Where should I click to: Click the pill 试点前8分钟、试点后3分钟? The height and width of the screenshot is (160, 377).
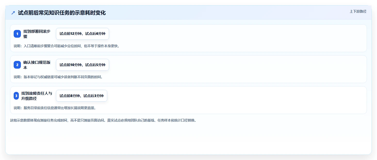click(x=81, y=96)
